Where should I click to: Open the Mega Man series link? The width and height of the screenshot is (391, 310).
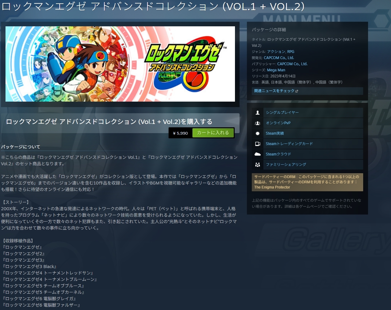point(276,70)
